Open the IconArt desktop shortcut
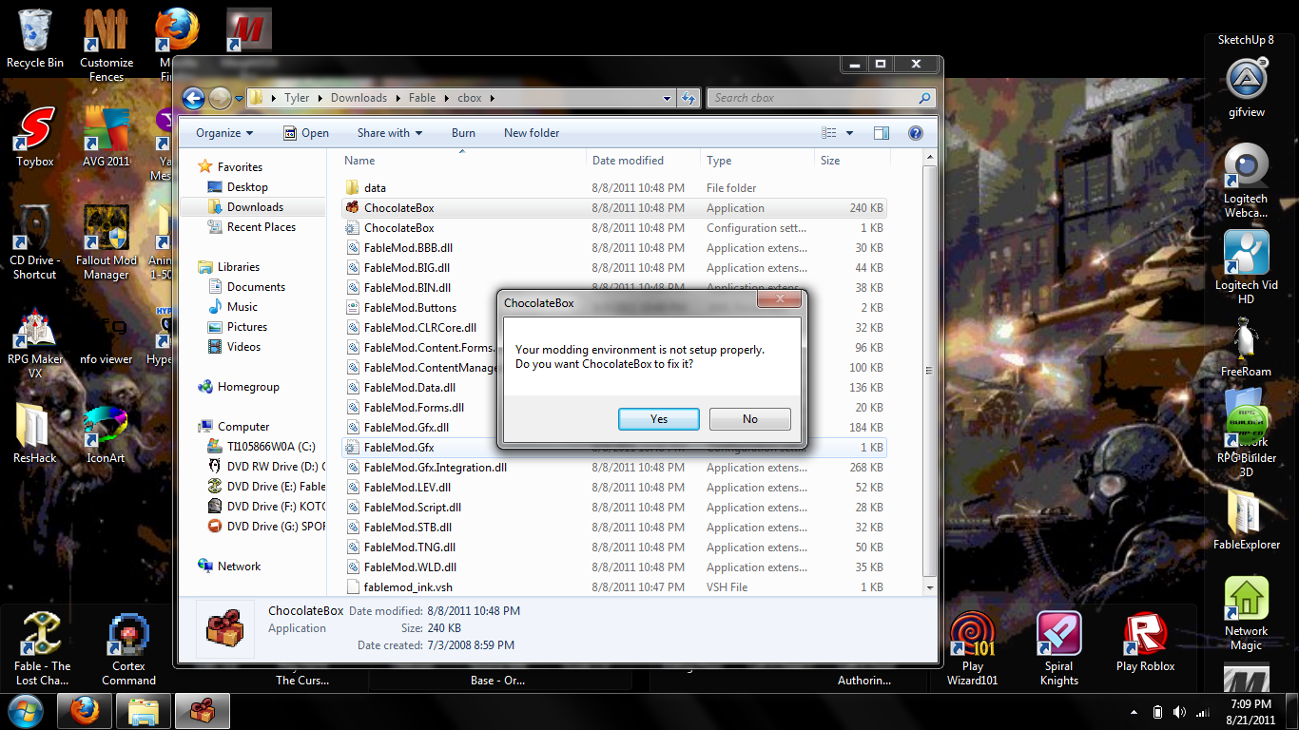The height and width of the screenshot is (730, 1299). click(x=106, y=428)
